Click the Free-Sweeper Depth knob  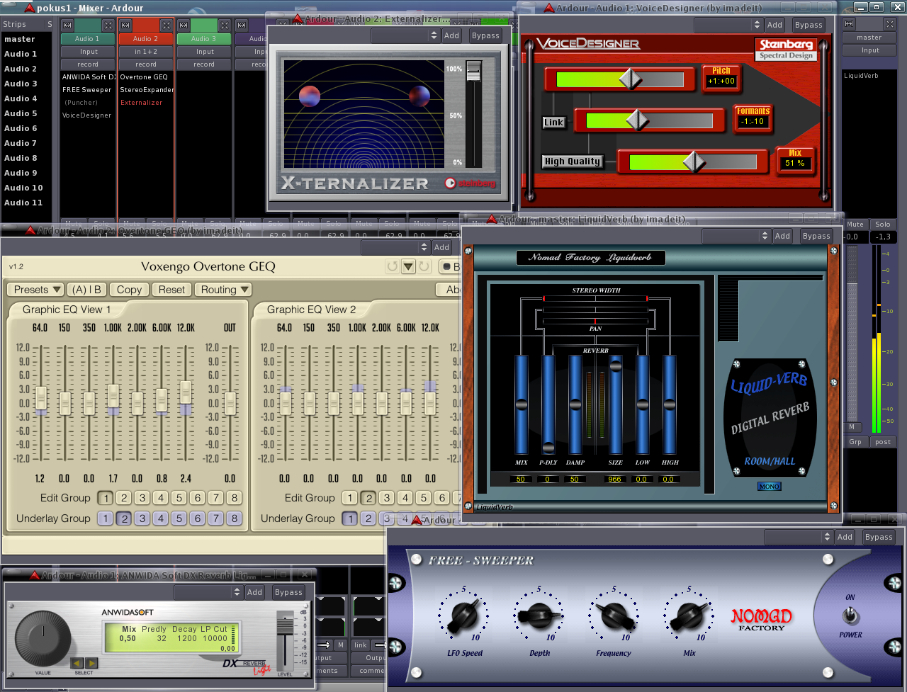pos(539,616)
